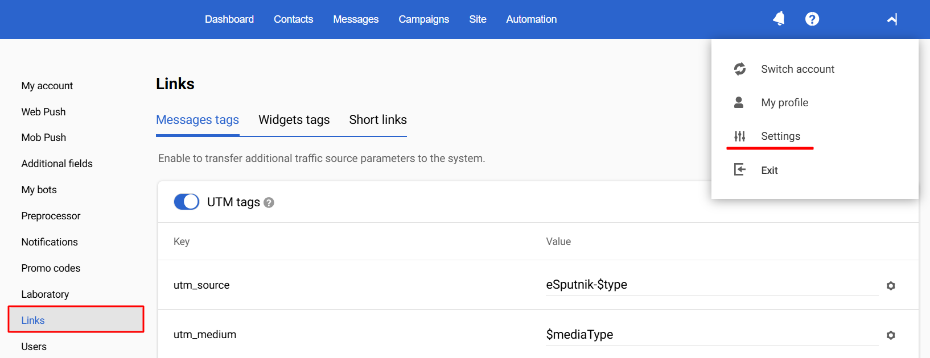Screen dimensions: 930x358
Task: Click the Switch account sync icon
Action: (x=740, y=69)
